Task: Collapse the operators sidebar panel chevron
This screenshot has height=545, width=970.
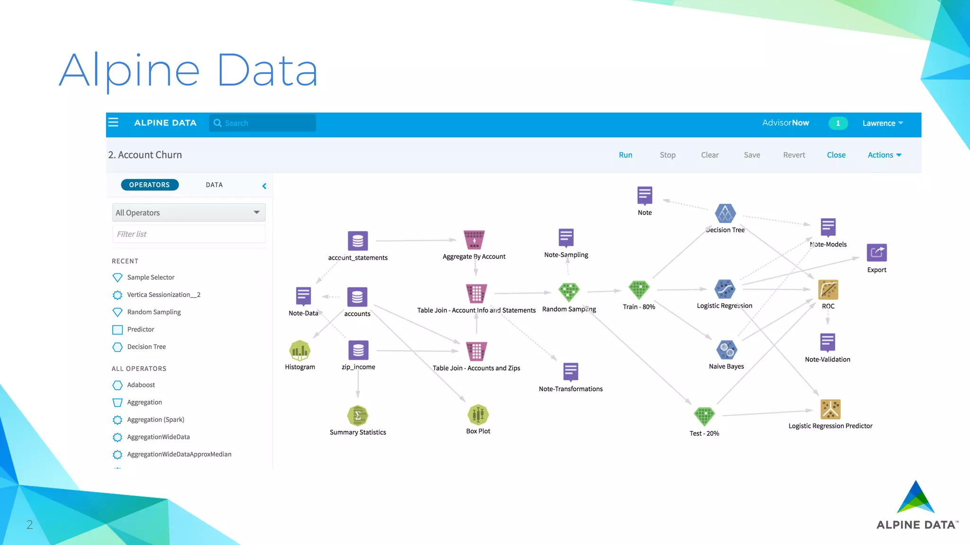Action: [x=264, y=186]
